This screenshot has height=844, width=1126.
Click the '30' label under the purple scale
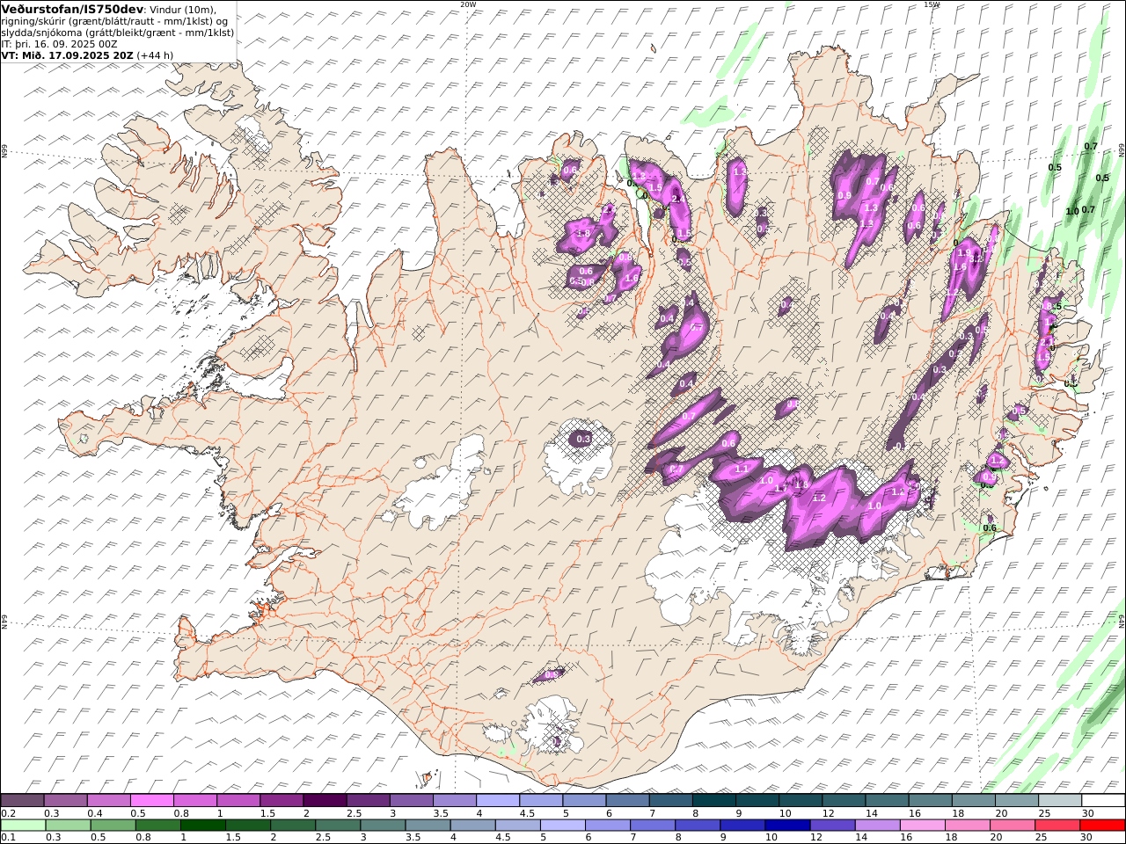pos(1087,813)
